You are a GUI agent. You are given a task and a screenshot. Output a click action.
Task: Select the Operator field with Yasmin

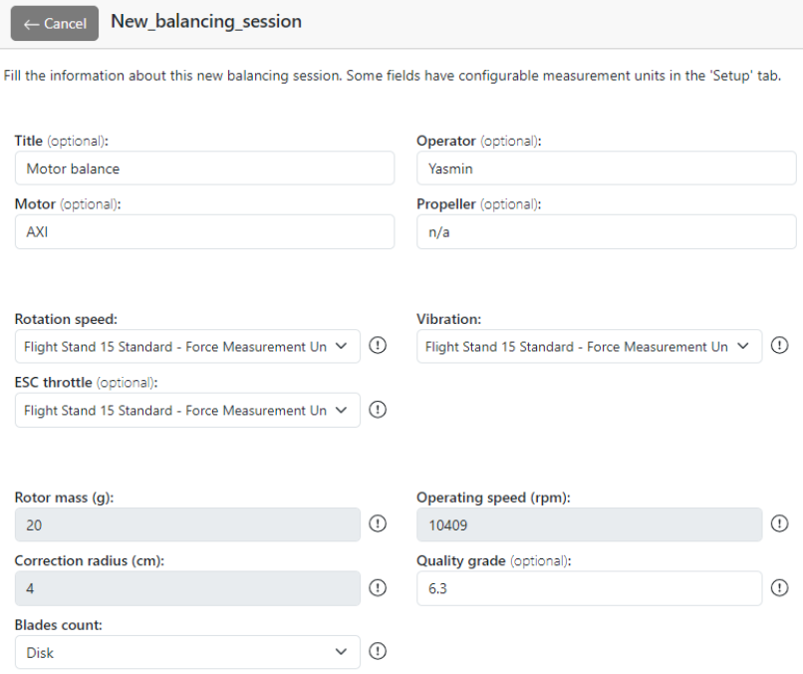click(606, 168)
